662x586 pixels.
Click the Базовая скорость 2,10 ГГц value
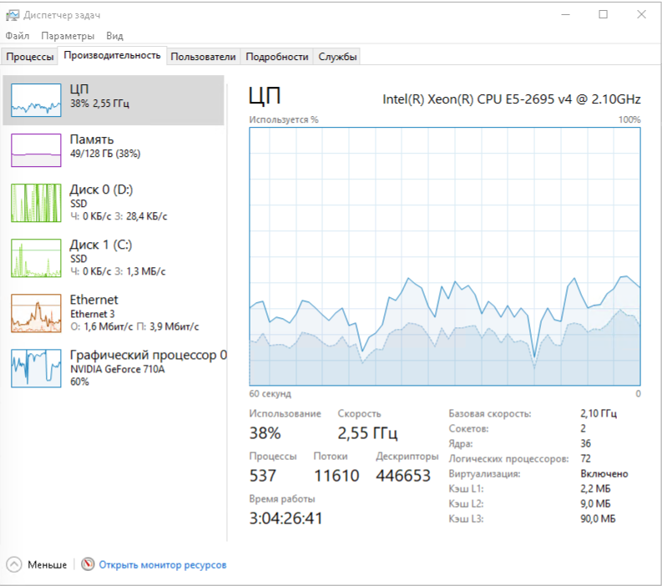click(599, 413)
